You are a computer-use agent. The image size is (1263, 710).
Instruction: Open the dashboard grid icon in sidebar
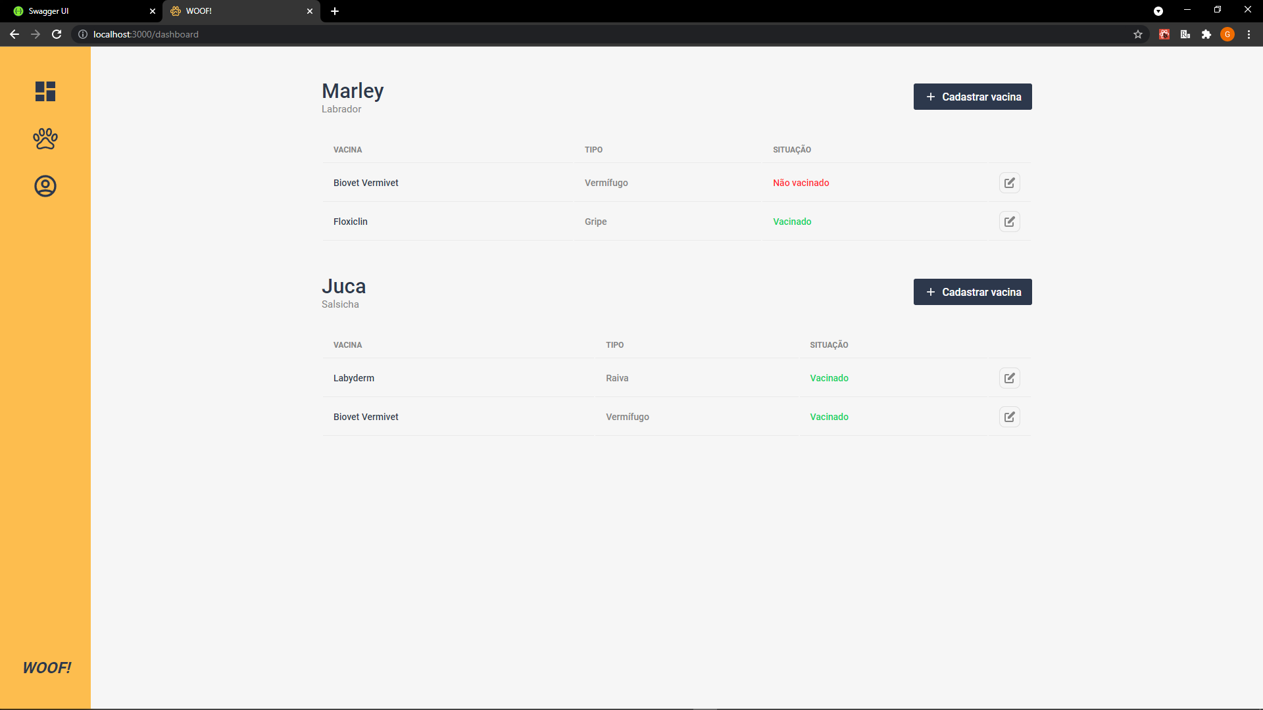pyautogui.click(x=45, y=91)
